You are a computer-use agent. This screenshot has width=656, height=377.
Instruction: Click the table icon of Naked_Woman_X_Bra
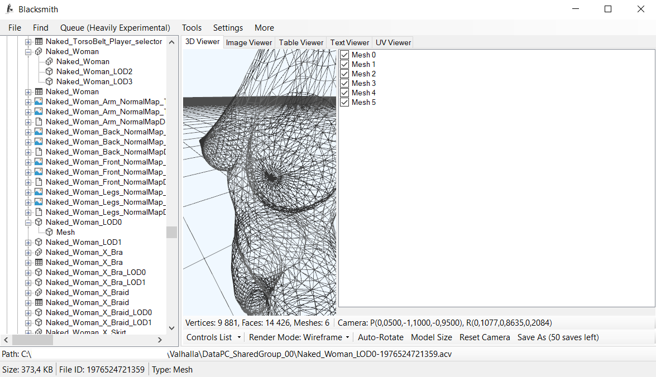pos(39,262)
